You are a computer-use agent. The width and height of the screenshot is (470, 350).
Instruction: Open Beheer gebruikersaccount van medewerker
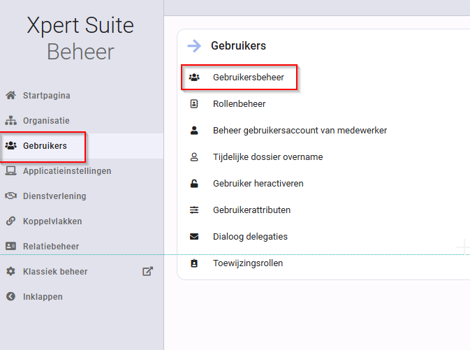click(300, 131)
